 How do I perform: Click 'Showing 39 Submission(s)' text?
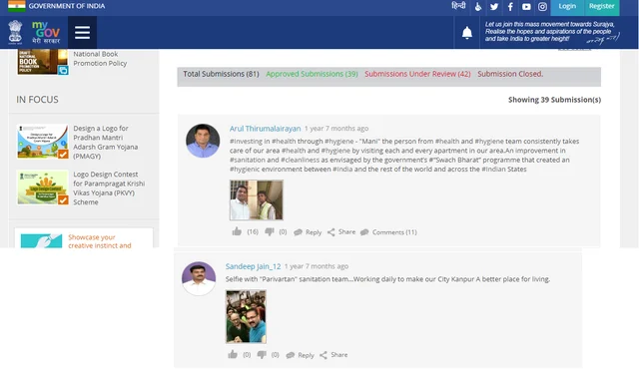(555, 100)
